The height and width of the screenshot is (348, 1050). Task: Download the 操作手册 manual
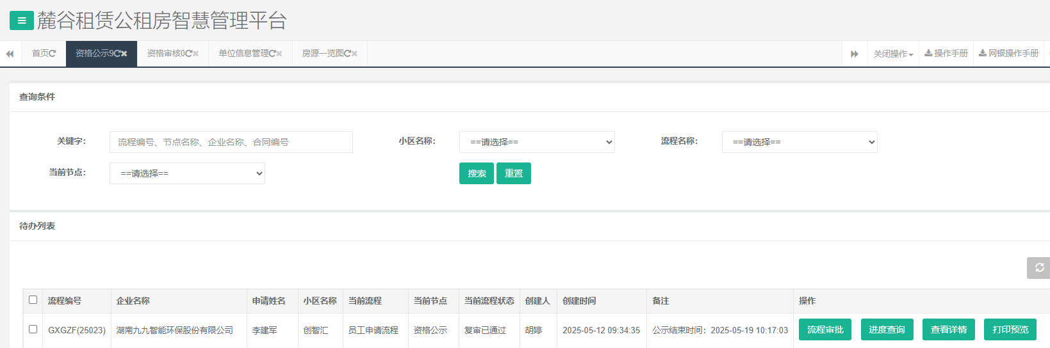pos(946,54)
